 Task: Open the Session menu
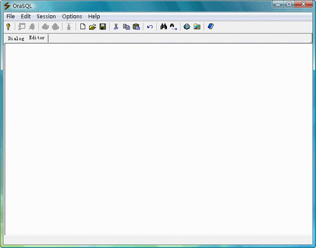46,16
